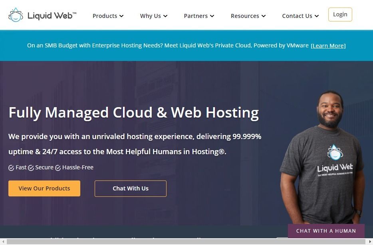The image size is (373, 245).
Task: Click the Liquid Web droplet logo icon
Action: 16,15
